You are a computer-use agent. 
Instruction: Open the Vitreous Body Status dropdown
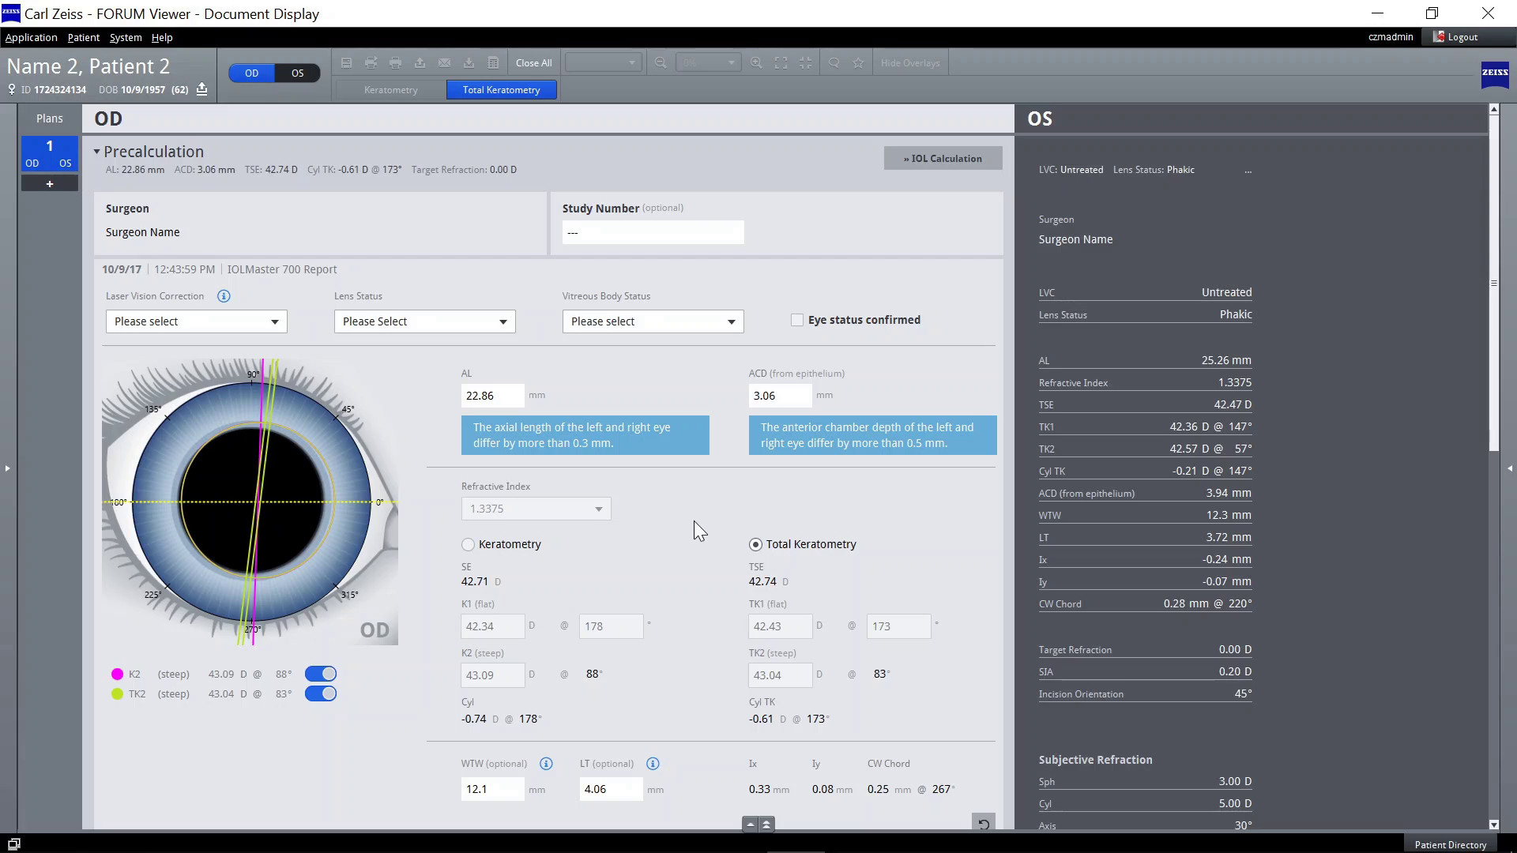point(652,321)
